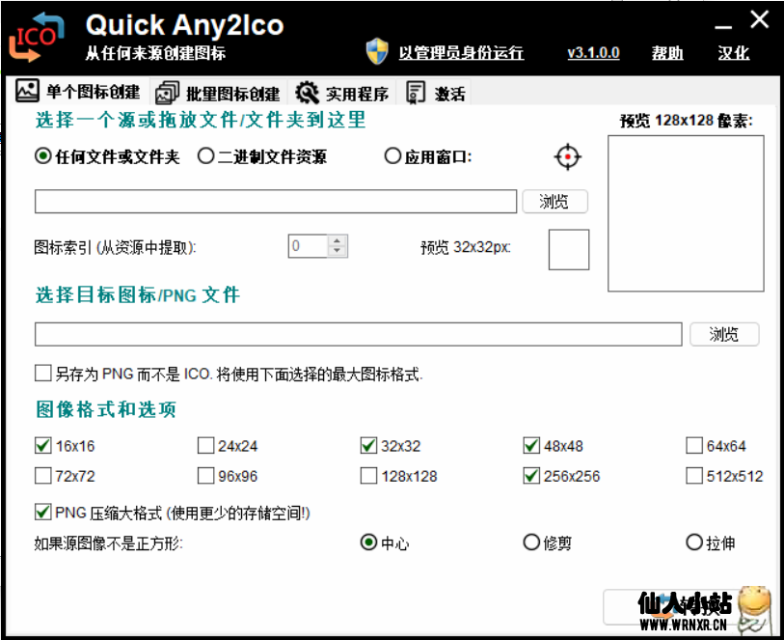Uncheck the 256x256 size checkbox

pyautogui.click(x=531, y=476)
